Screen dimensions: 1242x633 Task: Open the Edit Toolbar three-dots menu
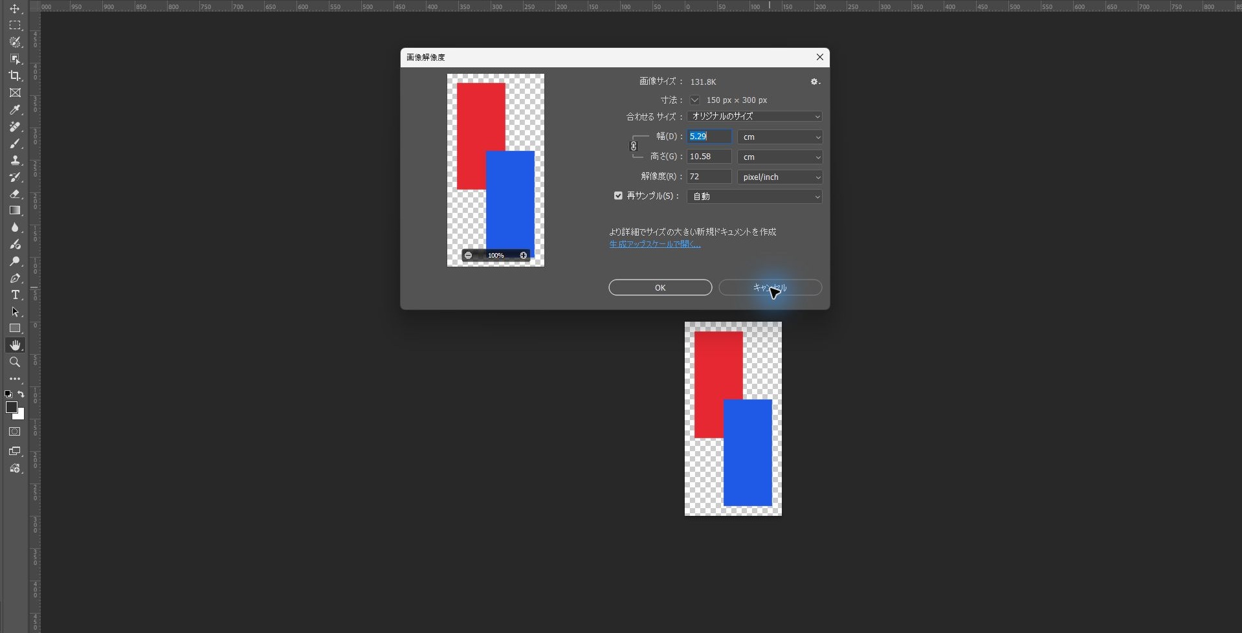(x=14, y=379)
